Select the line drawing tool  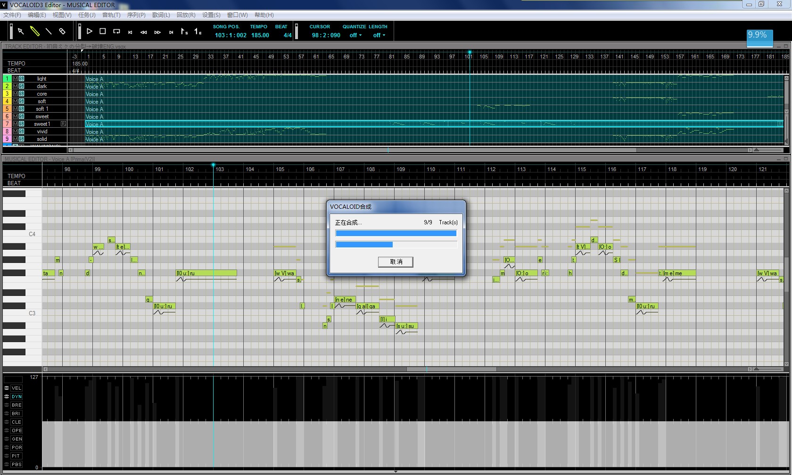49,31
